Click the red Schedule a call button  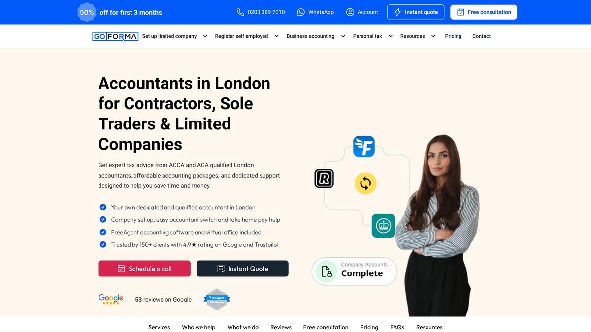144,269
